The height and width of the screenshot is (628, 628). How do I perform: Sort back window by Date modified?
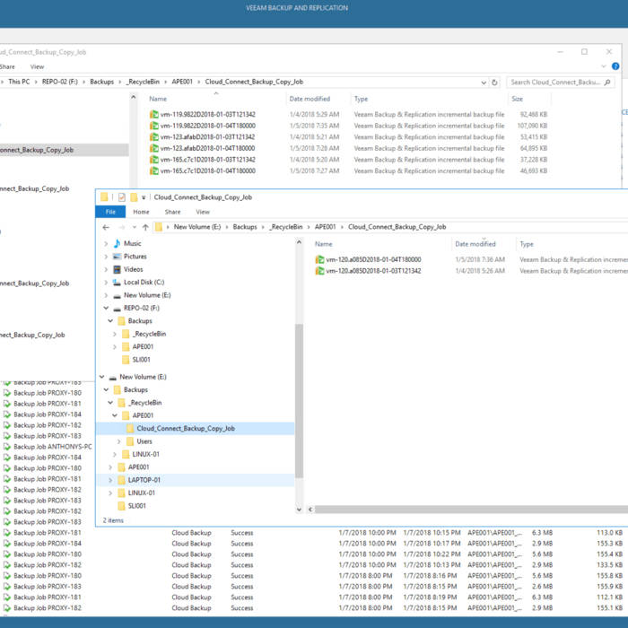pos(310,99)
